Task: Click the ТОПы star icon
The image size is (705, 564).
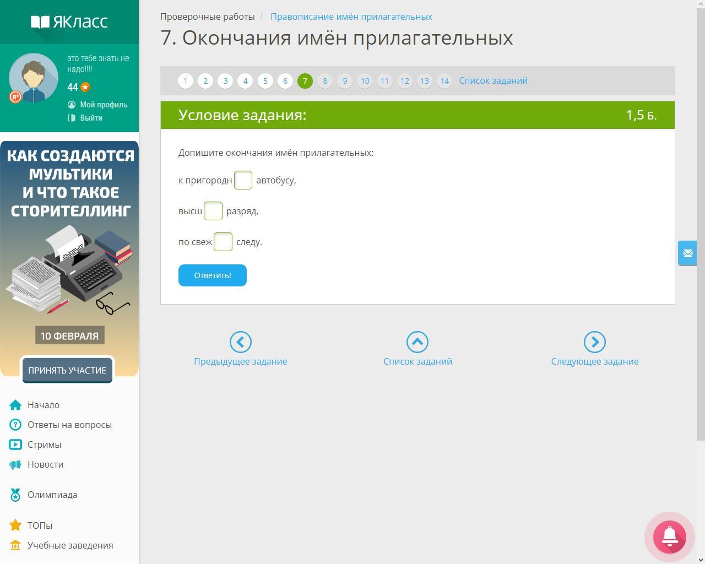Action: pos(15,525)
